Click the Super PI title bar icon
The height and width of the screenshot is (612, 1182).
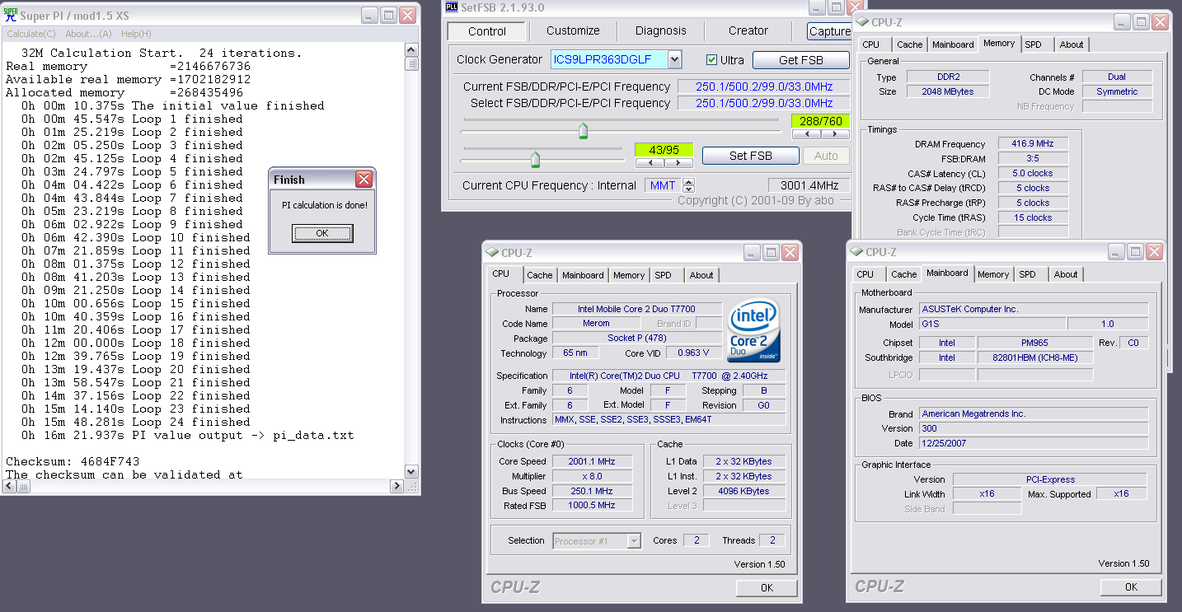click(x=10, y=16)
